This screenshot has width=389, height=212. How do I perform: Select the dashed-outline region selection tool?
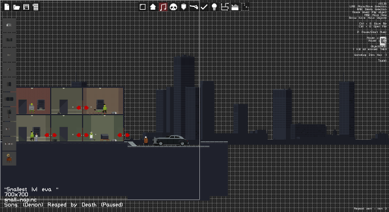[245, 7]
